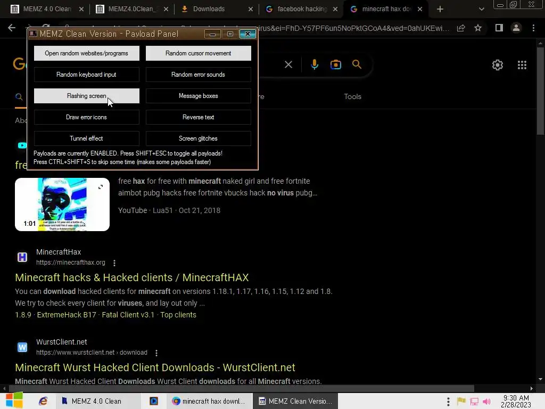Open the 1.8.9 sitelink
The width and height of the screenshot is (545, 409).
(x=23, y=315)
